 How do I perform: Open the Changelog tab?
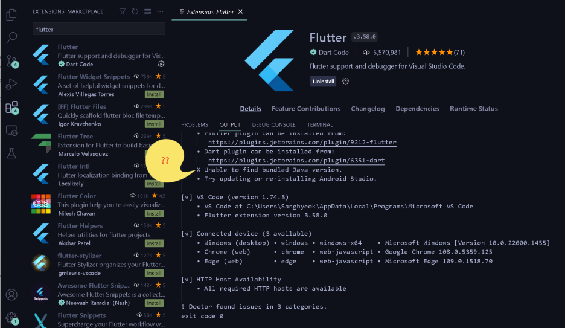[368, 109]
